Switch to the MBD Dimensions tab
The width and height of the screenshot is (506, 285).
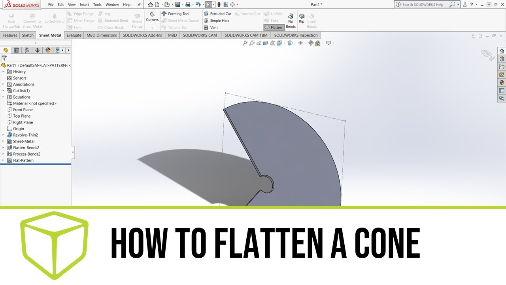pos(102,35)
